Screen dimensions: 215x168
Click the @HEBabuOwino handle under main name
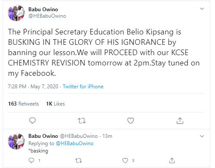(47, 16)
